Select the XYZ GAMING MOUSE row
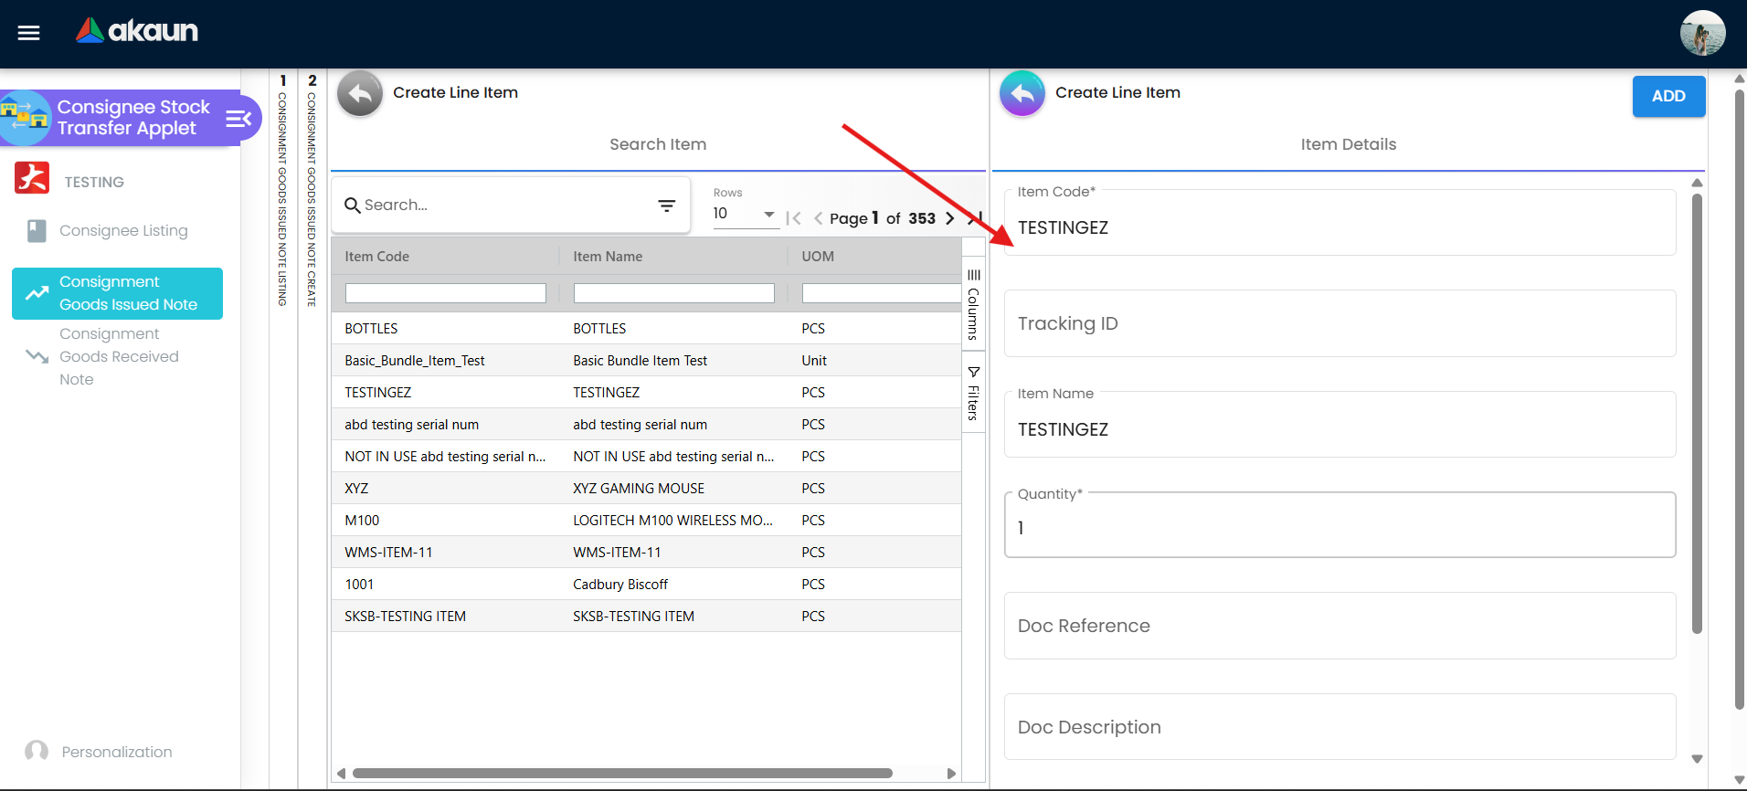Screen dimensions: 1747x791 pos(638,489)
